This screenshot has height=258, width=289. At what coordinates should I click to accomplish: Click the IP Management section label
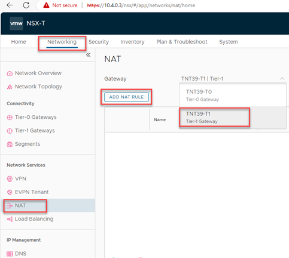[x=24, y=240]
